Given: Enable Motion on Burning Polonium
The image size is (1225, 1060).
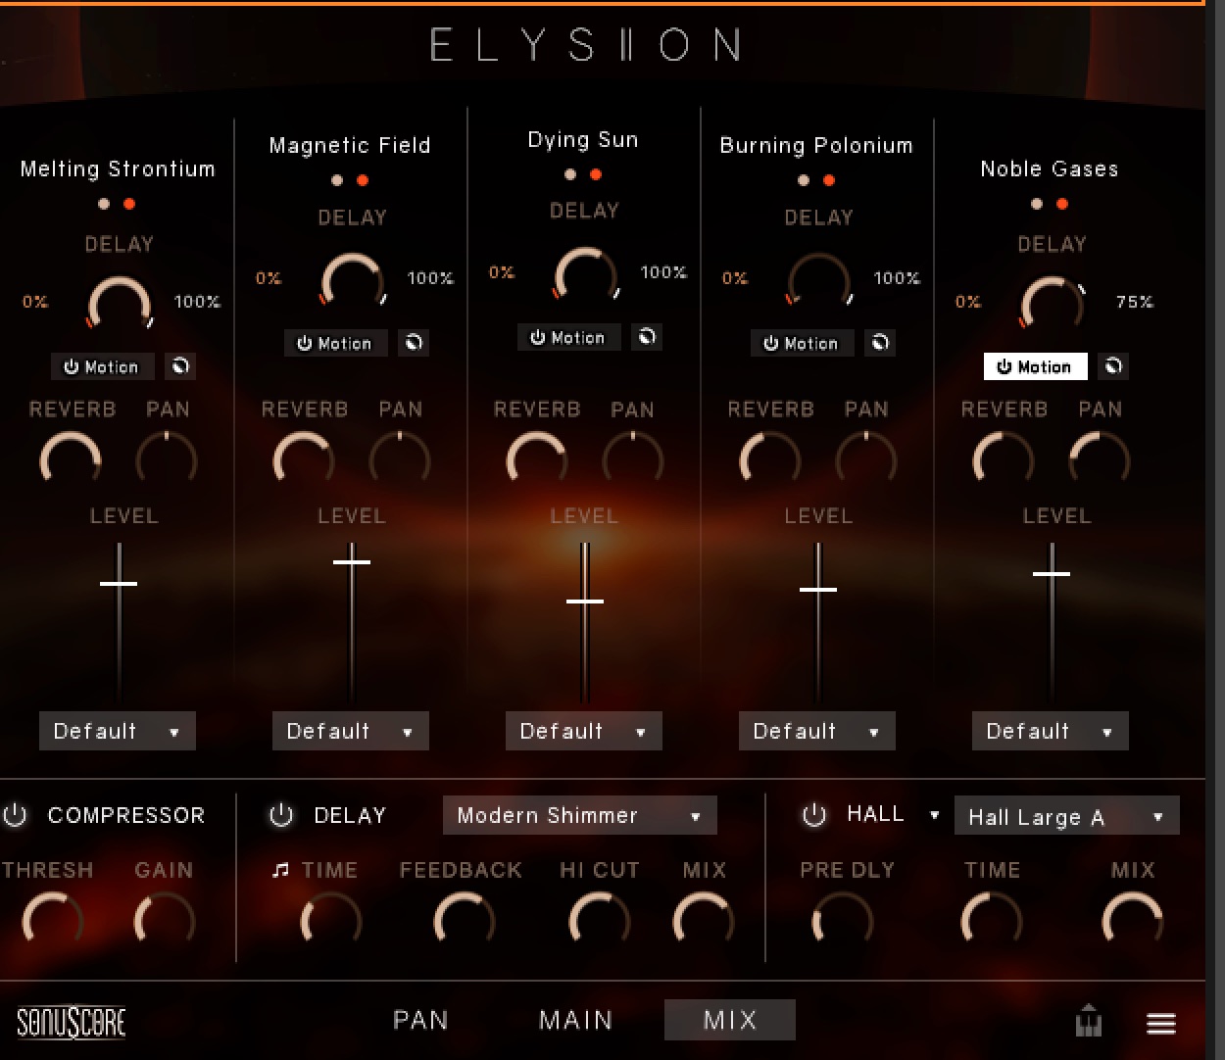Looking at the screenshot, I should click(802, 343).
